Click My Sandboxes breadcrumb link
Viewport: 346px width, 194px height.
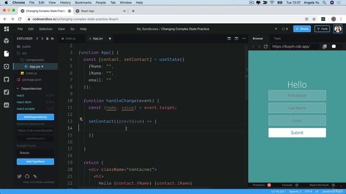coord(147,29)
